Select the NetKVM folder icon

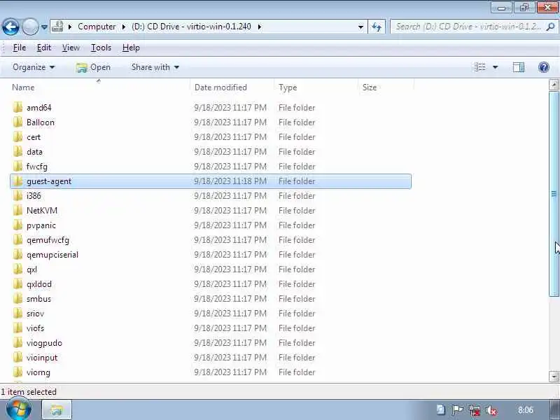click(17, 211)
